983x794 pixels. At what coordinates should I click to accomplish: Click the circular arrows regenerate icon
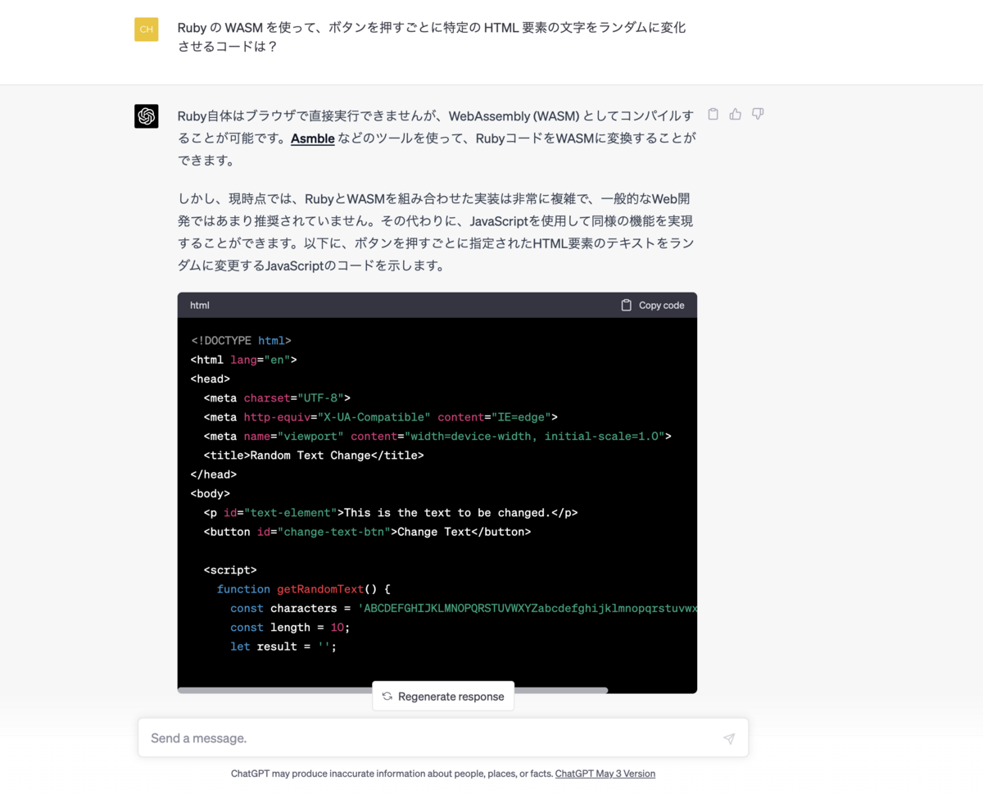387,696
